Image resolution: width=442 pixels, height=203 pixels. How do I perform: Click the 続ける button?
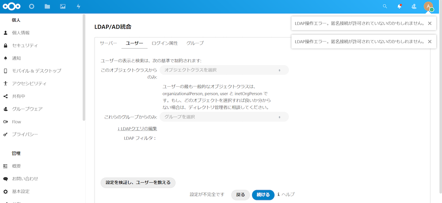[263, 195]
